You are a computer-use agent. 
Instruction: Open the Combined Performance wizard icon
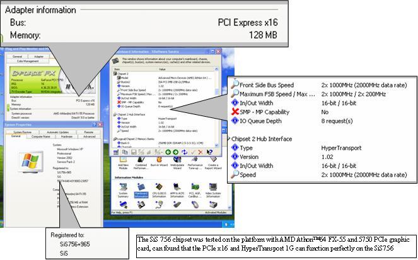point(141,163)
